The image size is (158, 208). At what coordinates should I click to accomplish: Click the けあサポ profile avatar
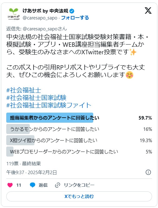point(13,14)
